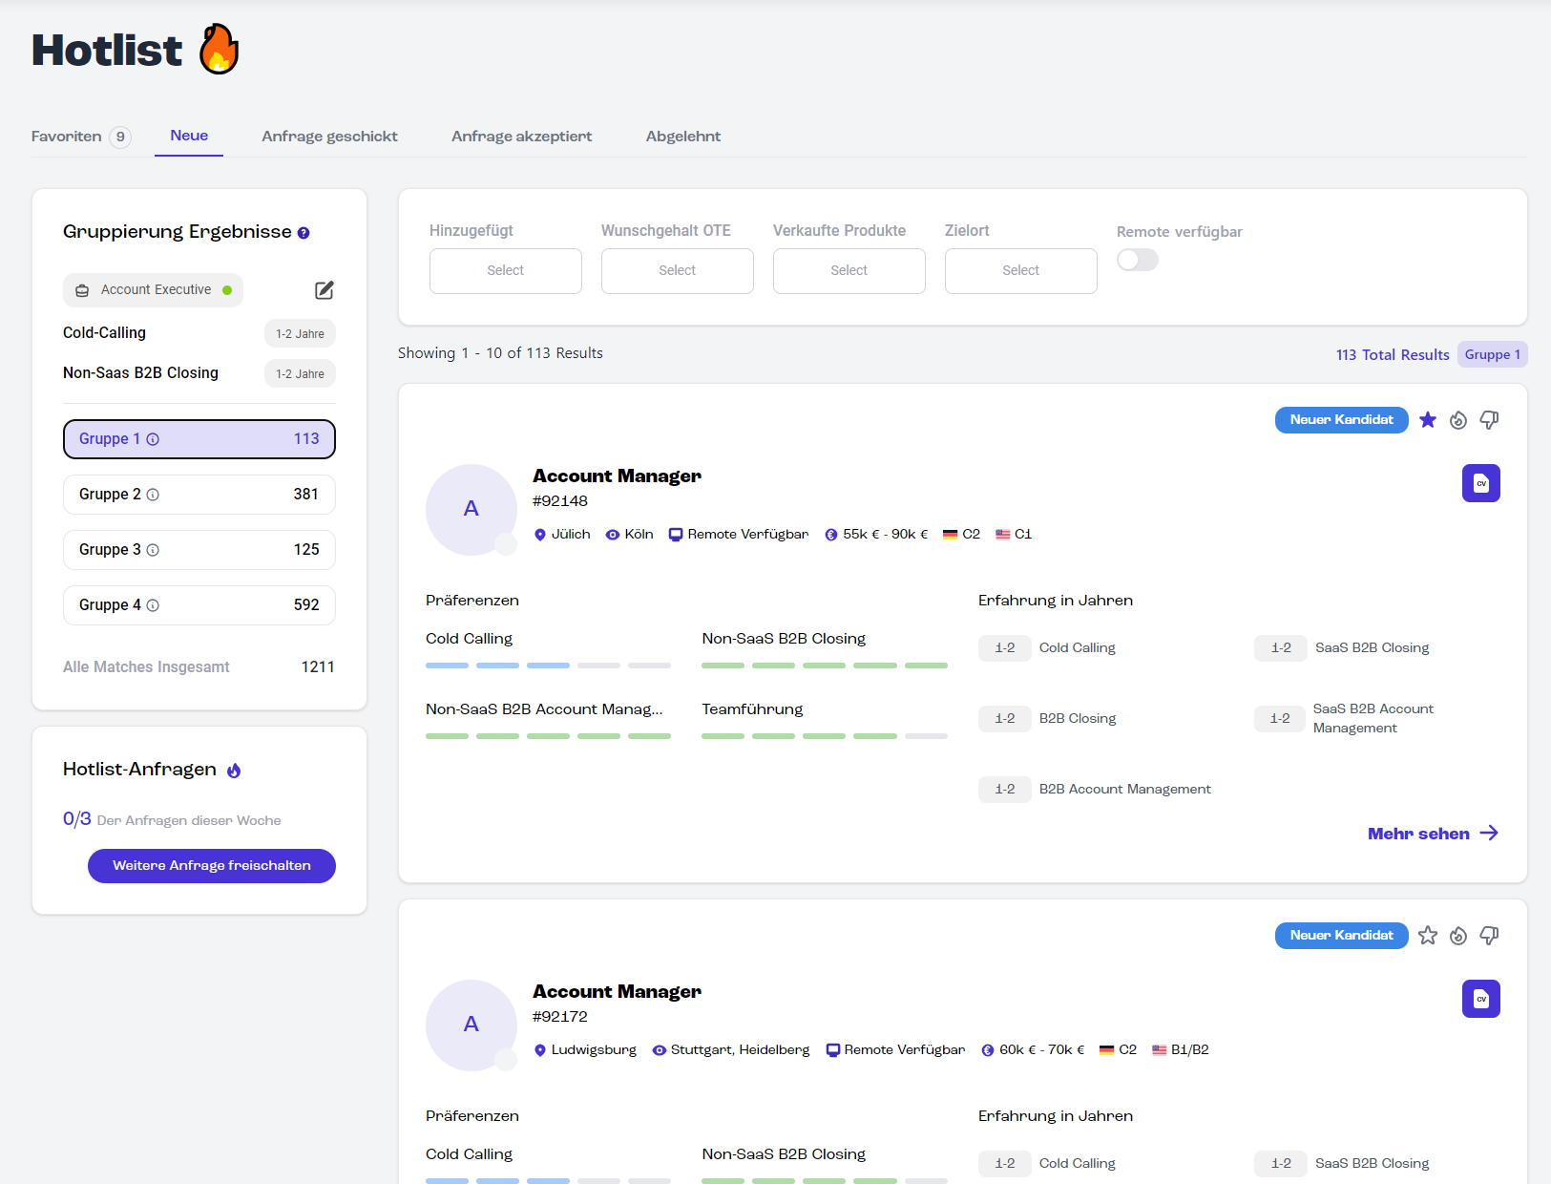The width and height of the screenshot is (1551, 1184).
Task: Click Weitere Anfrage freischalten button
Action: [212, 866]
